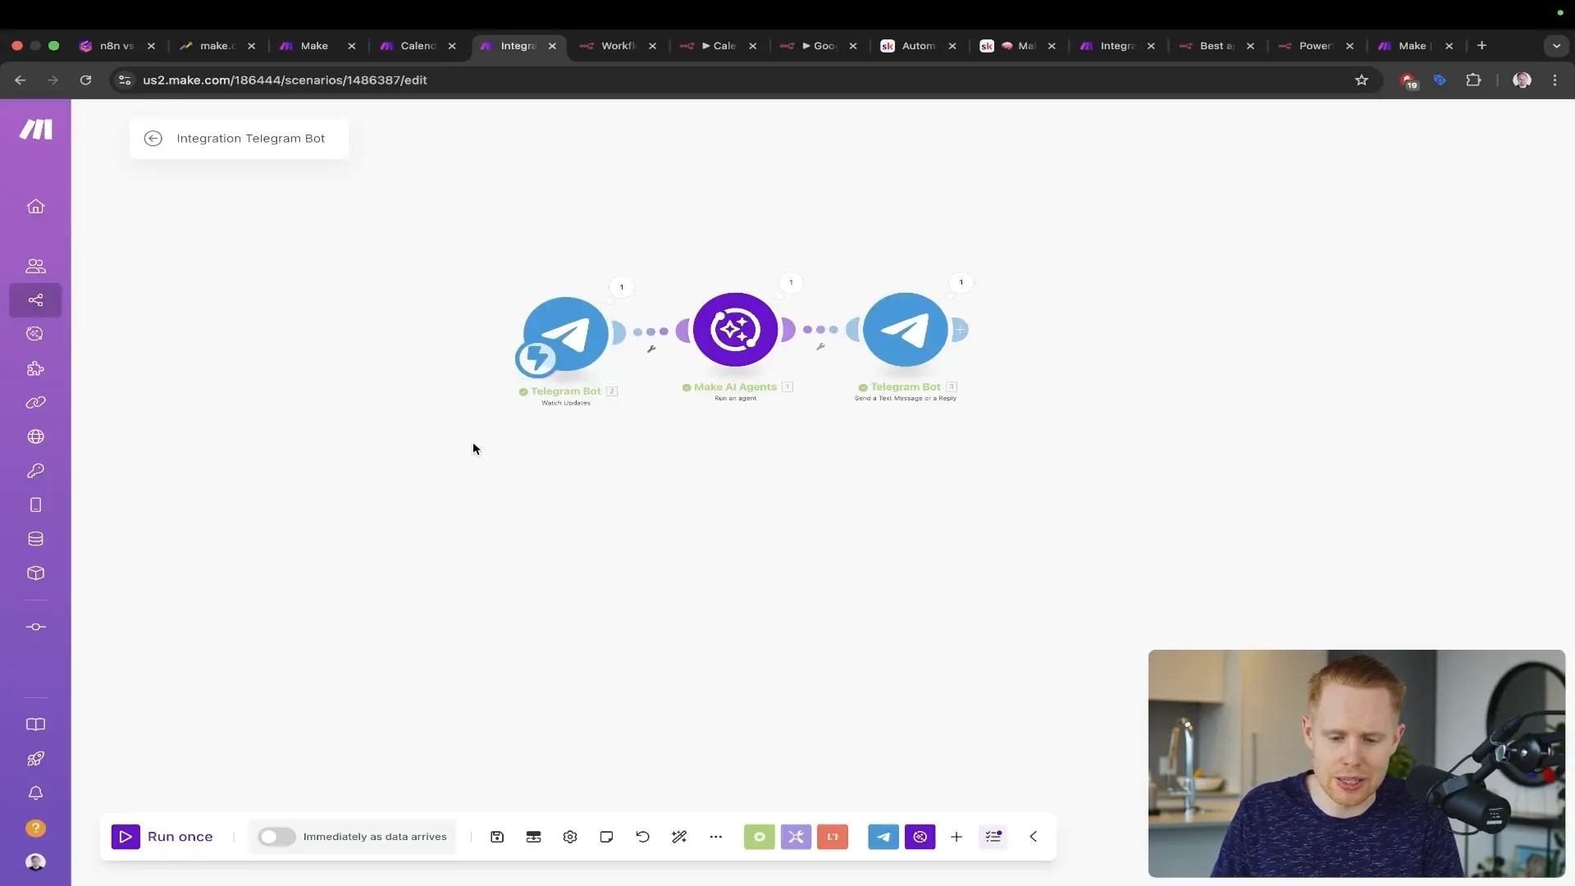Screen dimensions: 1575x886
Task: Open the Webhooks globe icon in the sidebar
Action: 35,436
